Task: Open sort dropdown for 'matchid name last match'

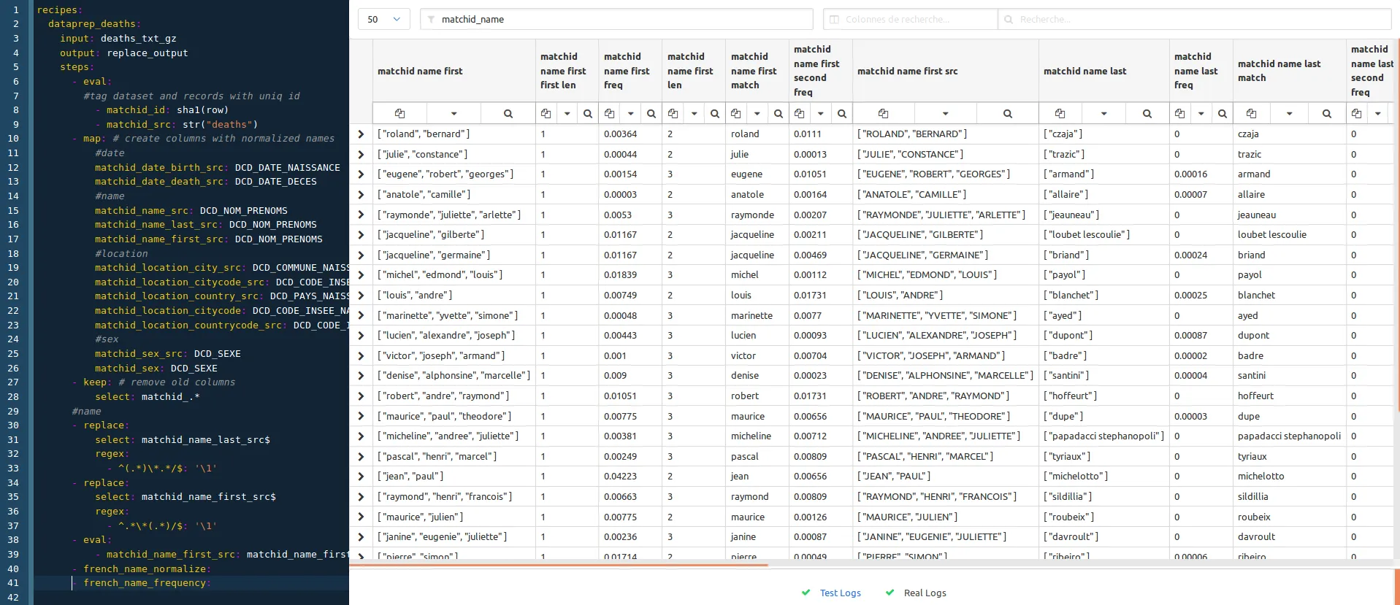Action: tap(1290, 113)
